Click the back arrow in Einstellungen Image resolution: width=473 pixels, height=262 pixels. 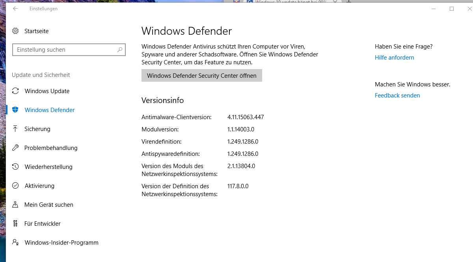pyautogui.click(x=15, y=9)
